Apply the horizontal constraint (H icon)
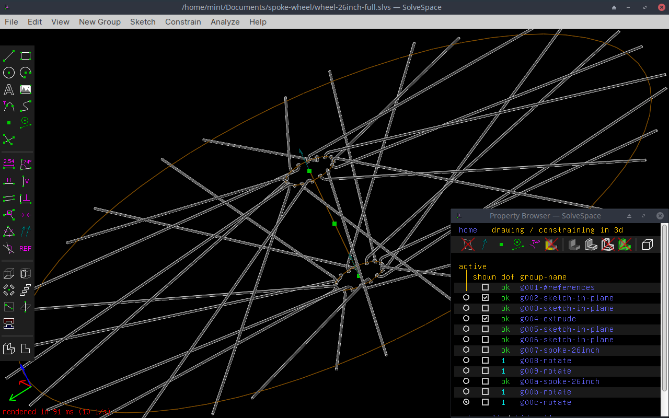 point(9,181)
